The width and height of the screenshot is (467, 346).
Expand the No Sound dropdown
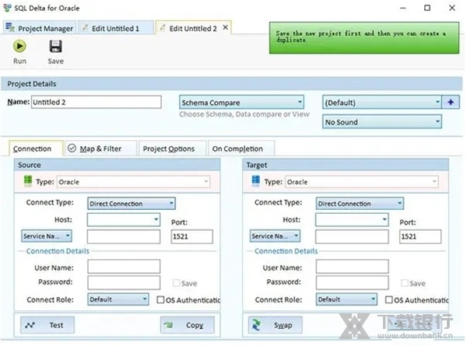coord(382,121)
